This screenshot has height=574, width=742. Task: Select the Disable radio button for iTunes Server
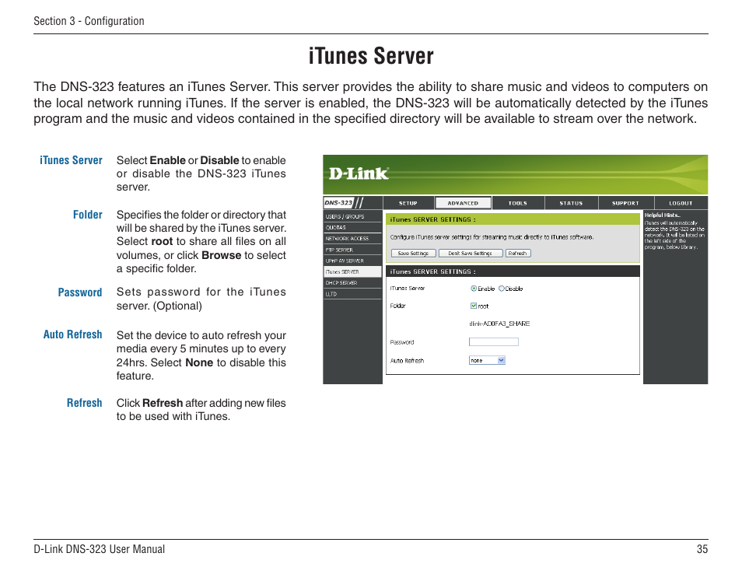[x=502, y=289]
